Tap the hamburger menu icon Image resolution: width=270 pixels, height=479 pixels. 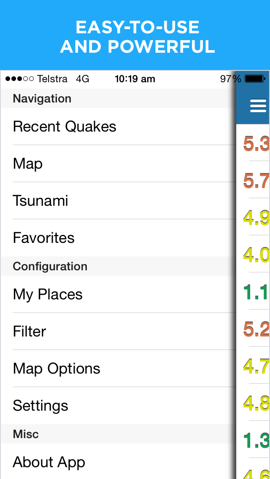click(x=258, y=106)
